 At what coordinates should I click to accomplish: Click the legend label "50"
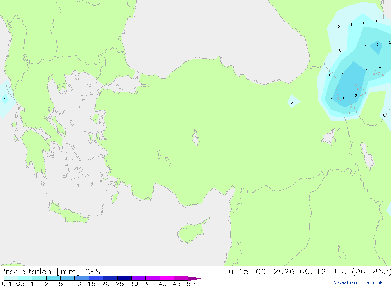pos(191,284)
